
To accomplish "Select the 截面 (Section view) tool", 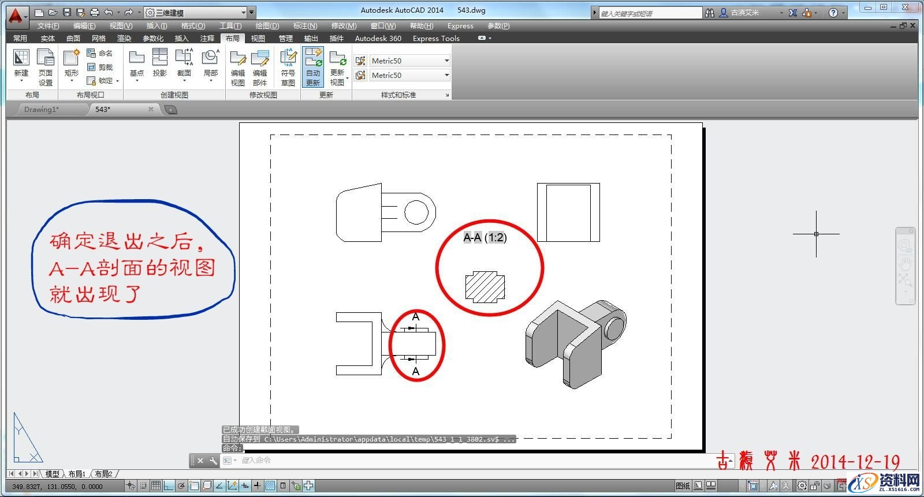I will pos(184,62).
